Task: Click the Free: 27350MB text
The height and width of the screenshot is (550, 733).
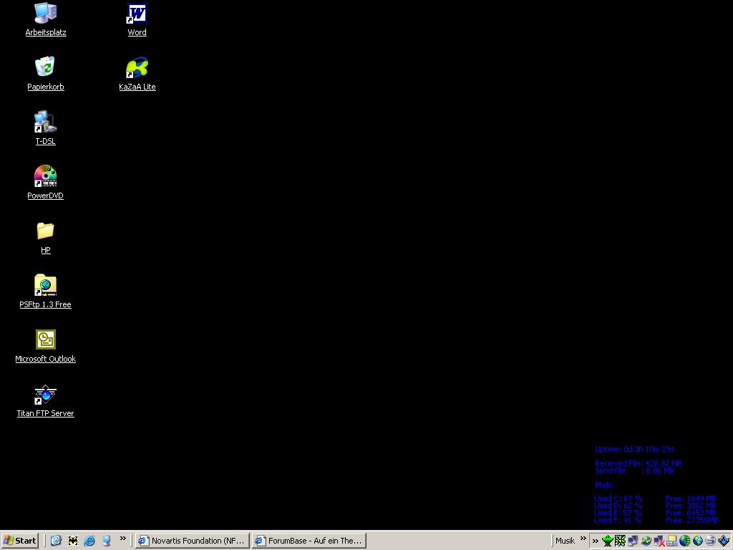Action: [x=692, y=520]
